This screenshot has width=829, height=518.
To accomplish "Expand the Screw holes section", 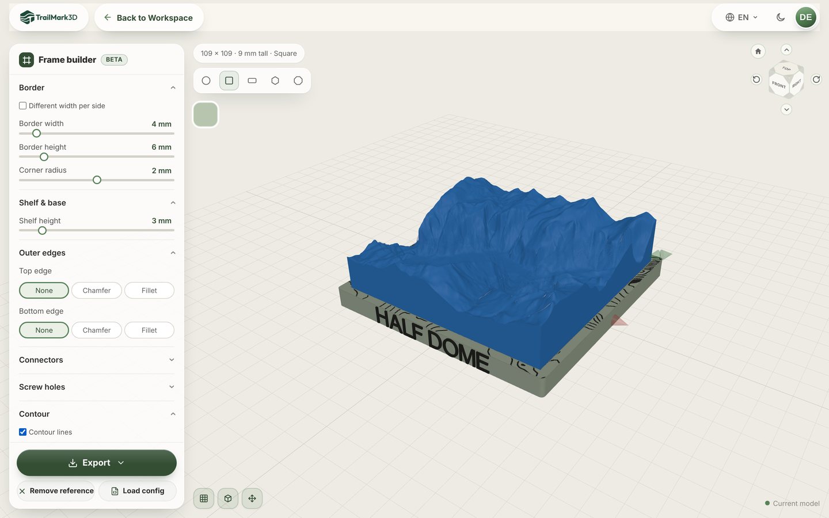I will (97, 387).
